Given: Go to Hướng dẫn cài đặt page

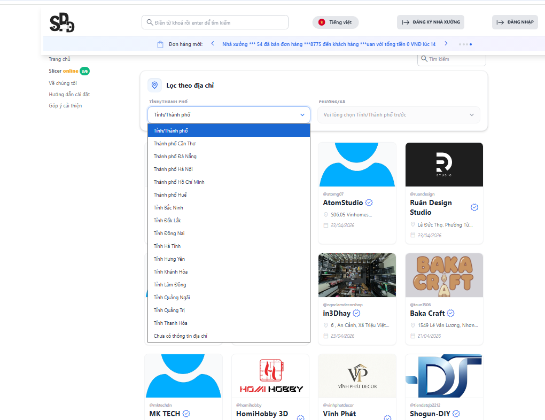Looking at the screenshot, I should point(69,95).
